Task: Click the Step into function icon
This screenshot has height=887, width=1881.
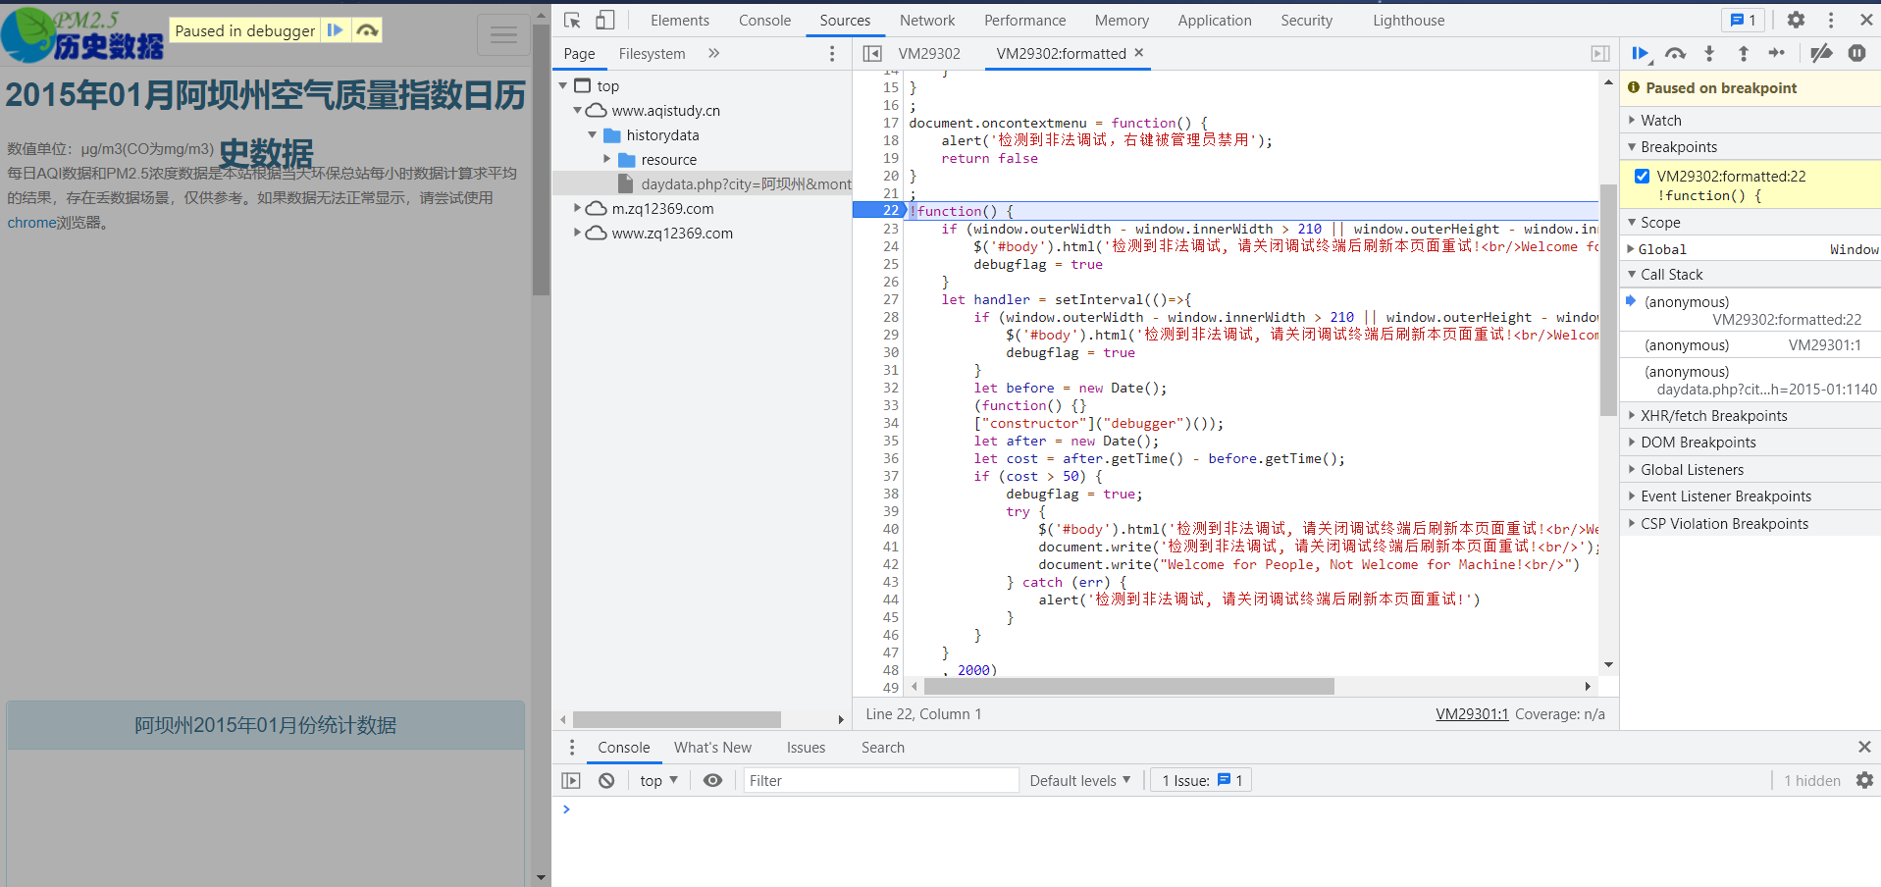Action: (x=1709, y=54)
